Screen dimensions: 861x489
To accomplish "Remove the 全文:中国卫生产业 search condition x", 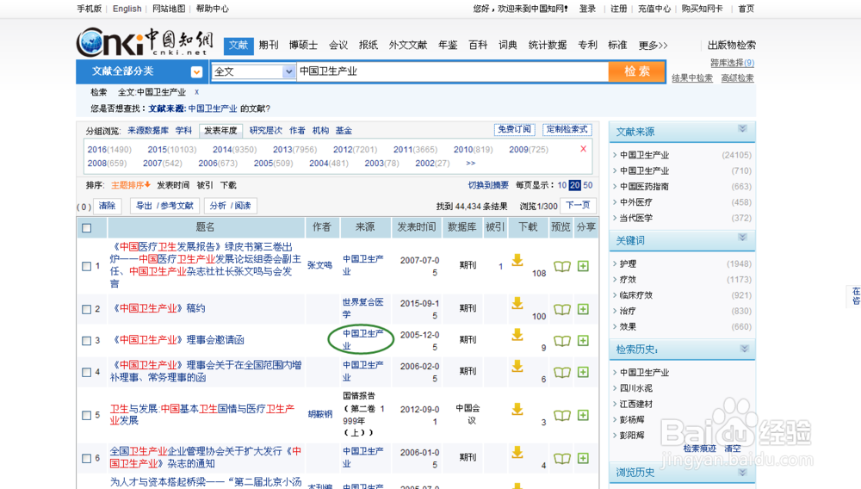I will [x=196, y=92].
